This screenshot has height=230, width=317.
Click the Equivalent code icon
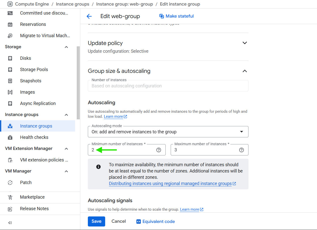point(139,221)
